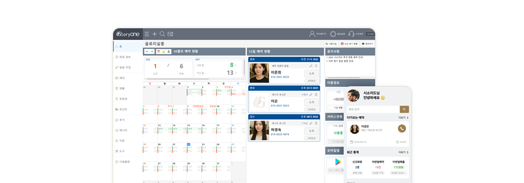524x183 pixels.
Task: Click the Google Play store icon
Action: (338, 162)
